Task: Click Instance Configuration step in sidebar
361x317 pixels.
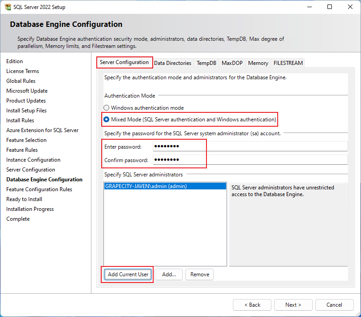Action: click(34, 160)
